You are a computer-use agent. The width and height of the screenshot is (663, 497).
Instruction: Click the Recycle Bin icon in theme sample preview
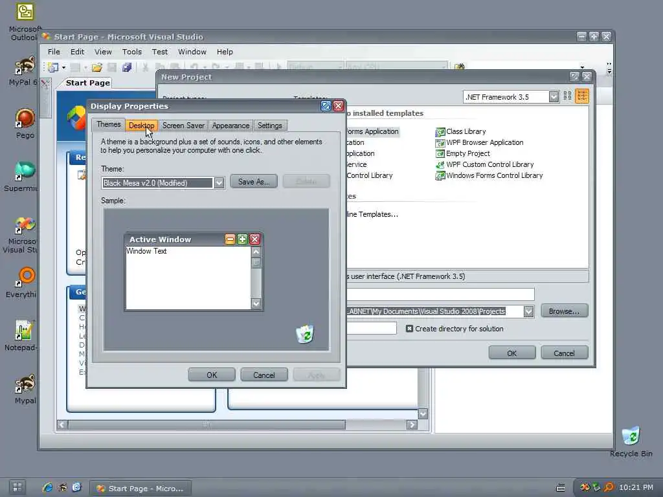point(304,334)
